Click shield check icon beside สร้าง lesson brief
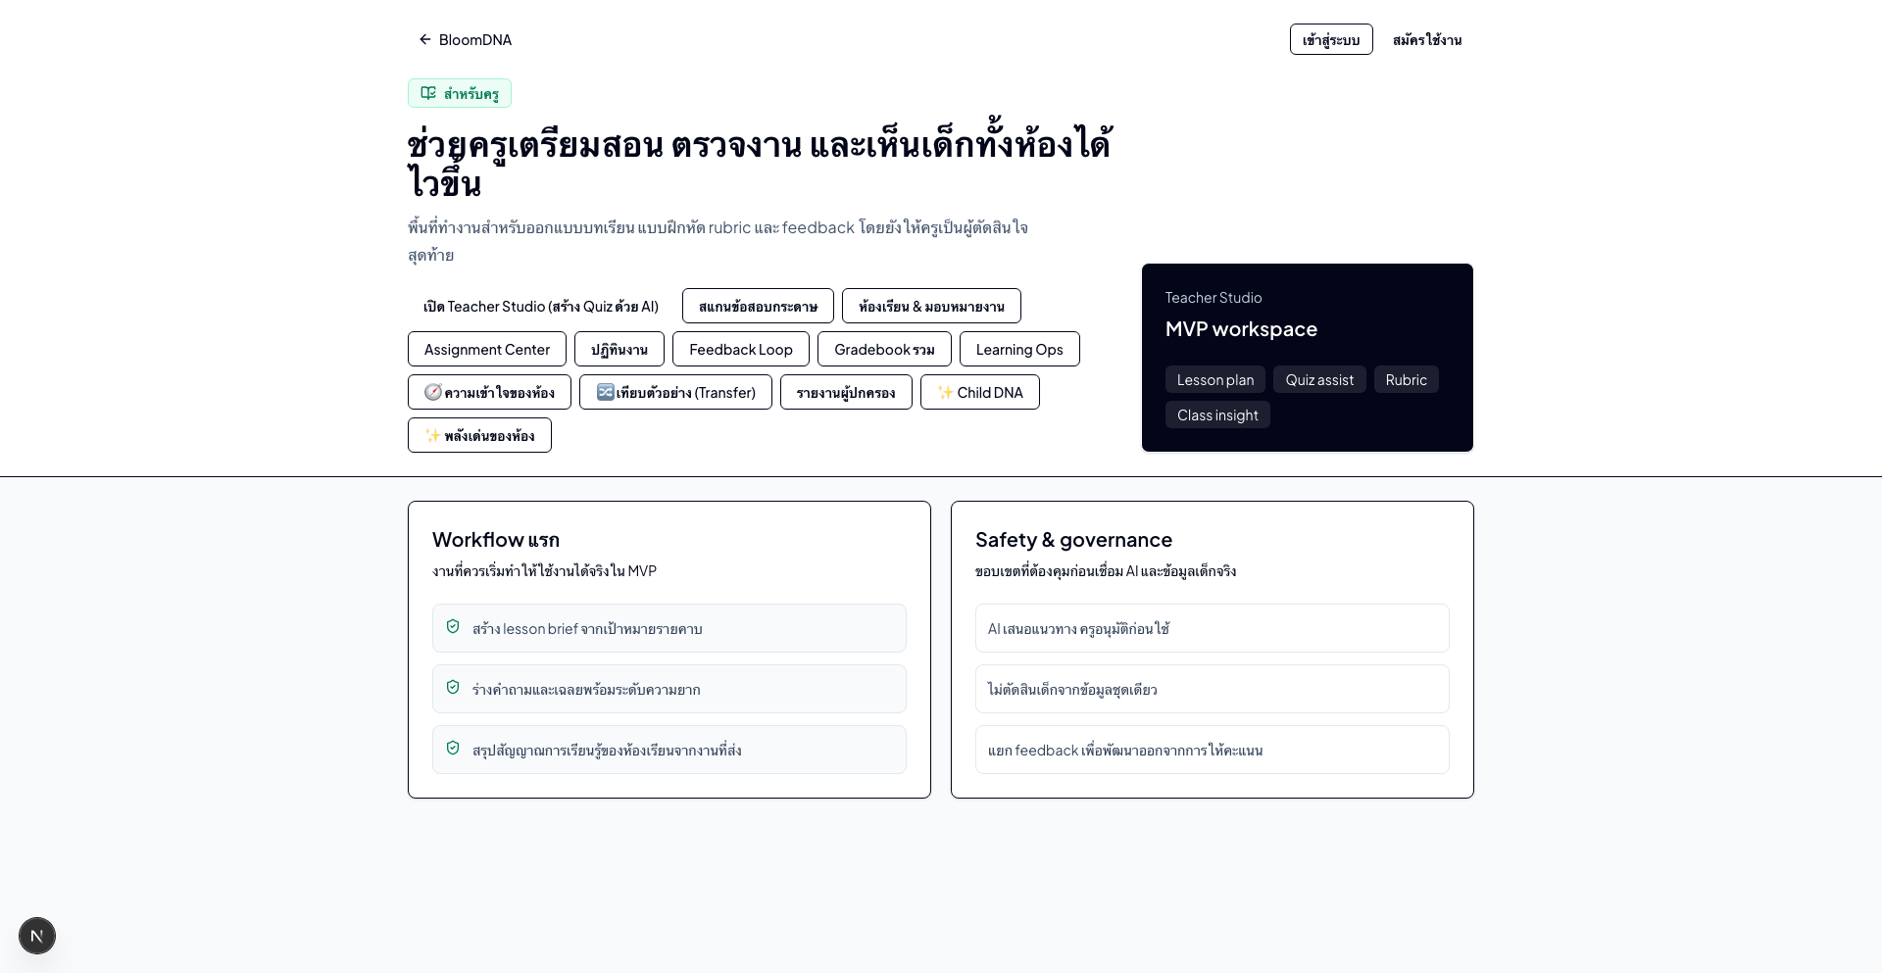1882x973 pixels. [453, 626]
